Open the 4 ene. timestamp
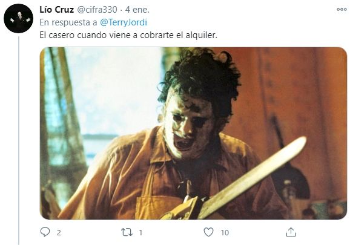350x245 pixels. [x=137, y=10]
